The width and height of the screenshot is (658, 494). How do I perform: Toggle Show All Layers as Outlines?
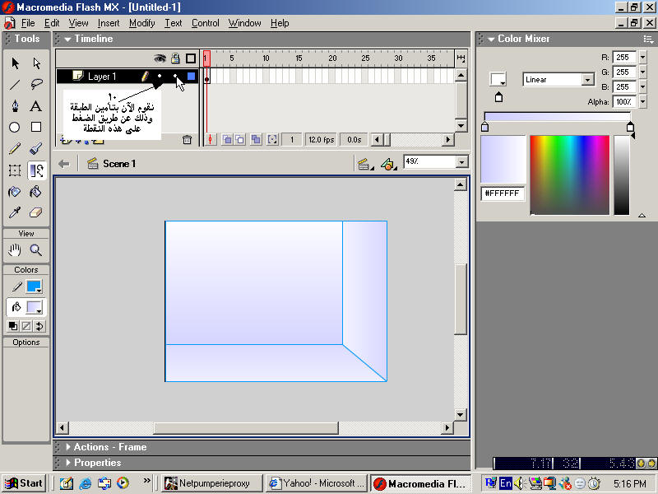[x=191, y=58]
